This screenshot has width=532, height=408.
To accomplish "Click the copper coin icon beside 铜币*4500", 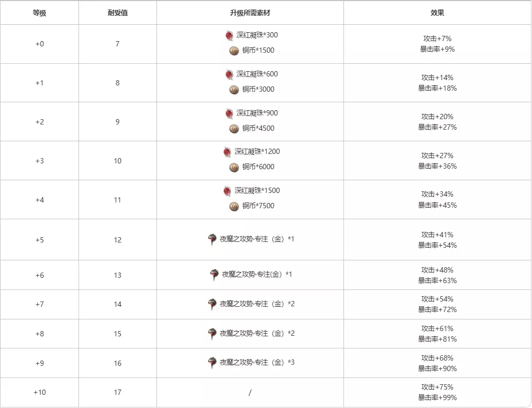I will click(x=234, y=129).
